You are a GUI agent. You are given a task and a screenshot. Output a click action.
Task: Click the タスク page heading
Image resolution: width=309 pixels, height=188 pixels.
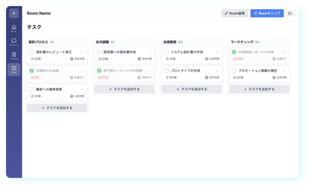click(x=34, y=27)
